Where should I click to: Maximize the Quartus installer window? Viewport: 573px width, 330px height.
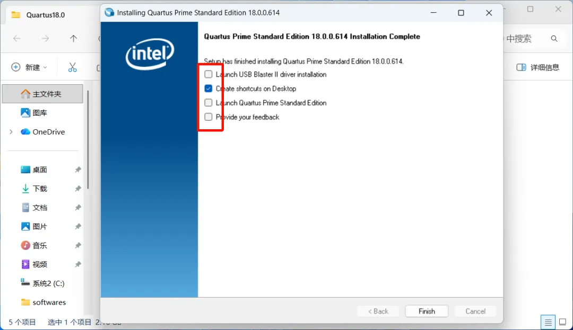tap(461, 13)
